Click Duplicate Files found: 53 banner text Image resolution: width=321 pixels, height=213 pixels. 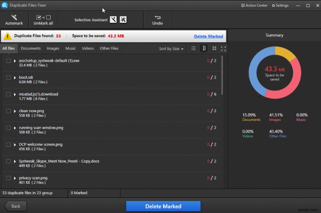point(37,36)
